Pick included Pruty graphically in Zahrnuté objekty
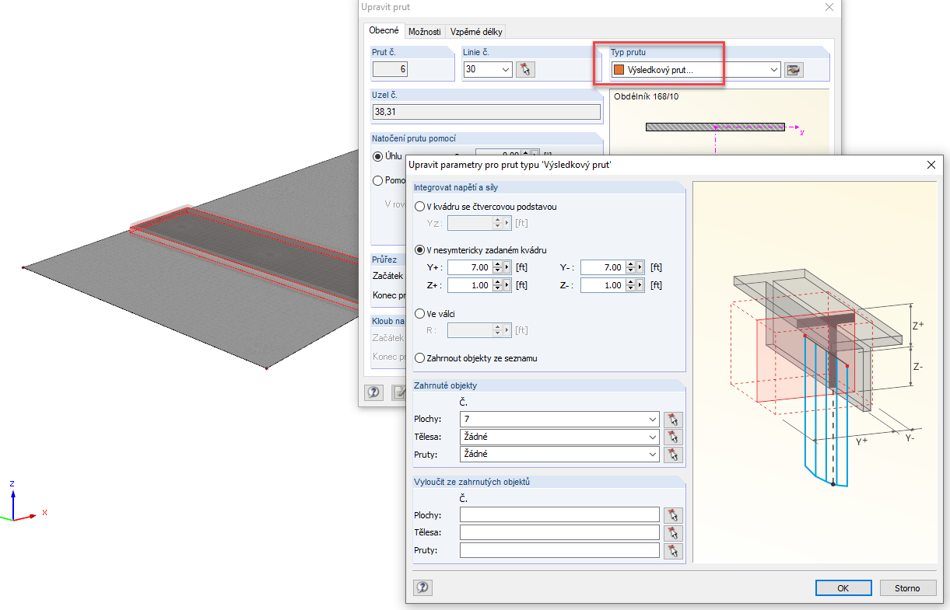The width and height of the screenshot is (950, 610). (x=675, y=454)
